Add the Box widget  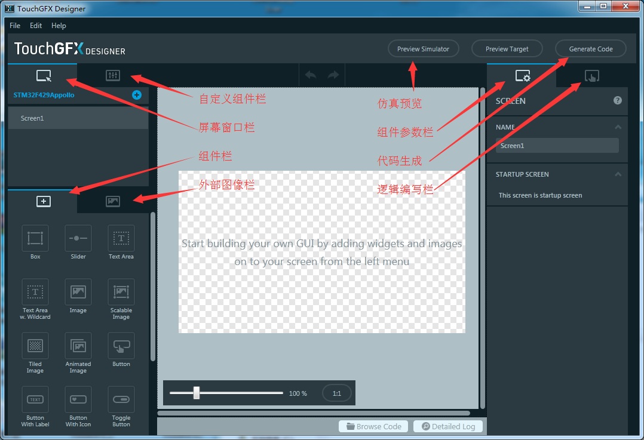pos(35,238)
